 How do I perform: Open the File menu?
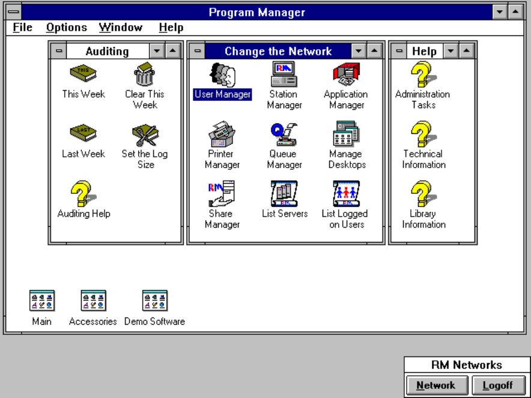click(22, 28)
